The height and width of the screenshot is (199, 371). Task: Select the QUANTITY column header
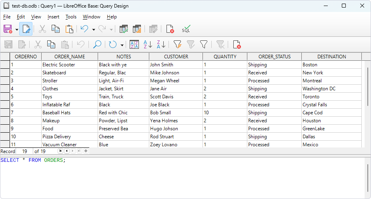225,57
